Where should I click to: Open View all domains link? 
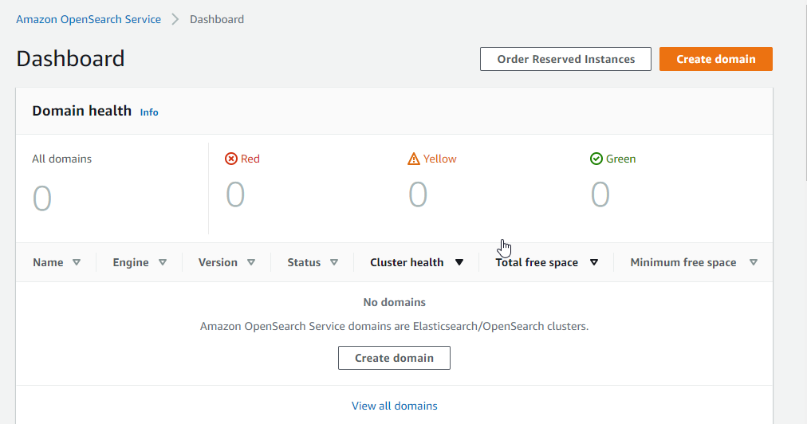point(394,406)
